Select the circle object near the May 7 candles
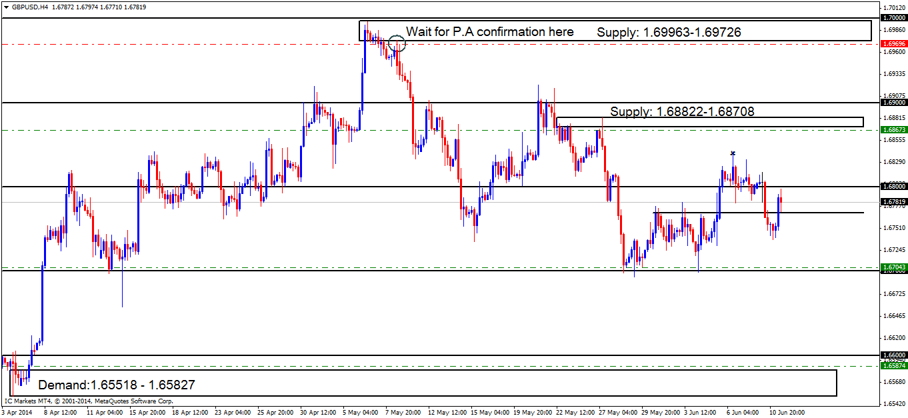Image resolution: width=908 pixels, height=418 pixels. click(397, 43)
